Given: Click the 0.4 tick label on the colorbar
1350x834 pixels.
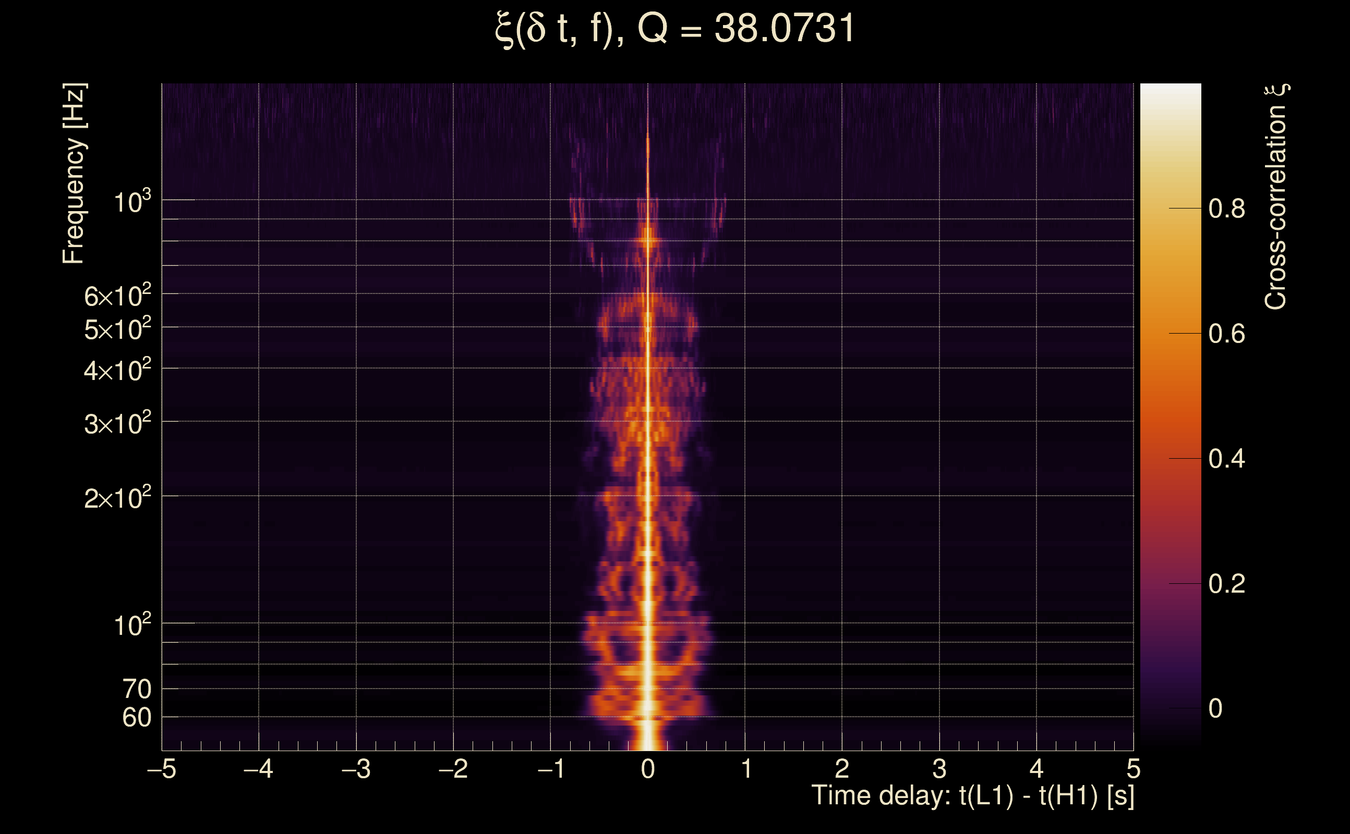Looking at the screenshot, I should (x=1226, y=459).
